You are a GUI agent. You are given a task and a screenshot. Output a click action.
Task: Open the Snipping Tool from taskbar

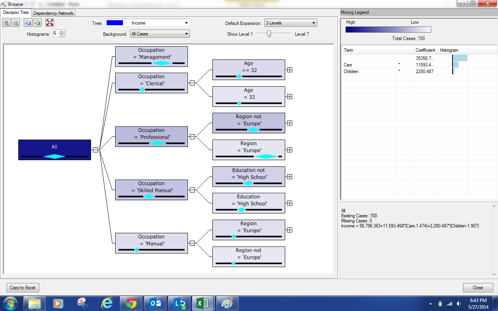82,303
